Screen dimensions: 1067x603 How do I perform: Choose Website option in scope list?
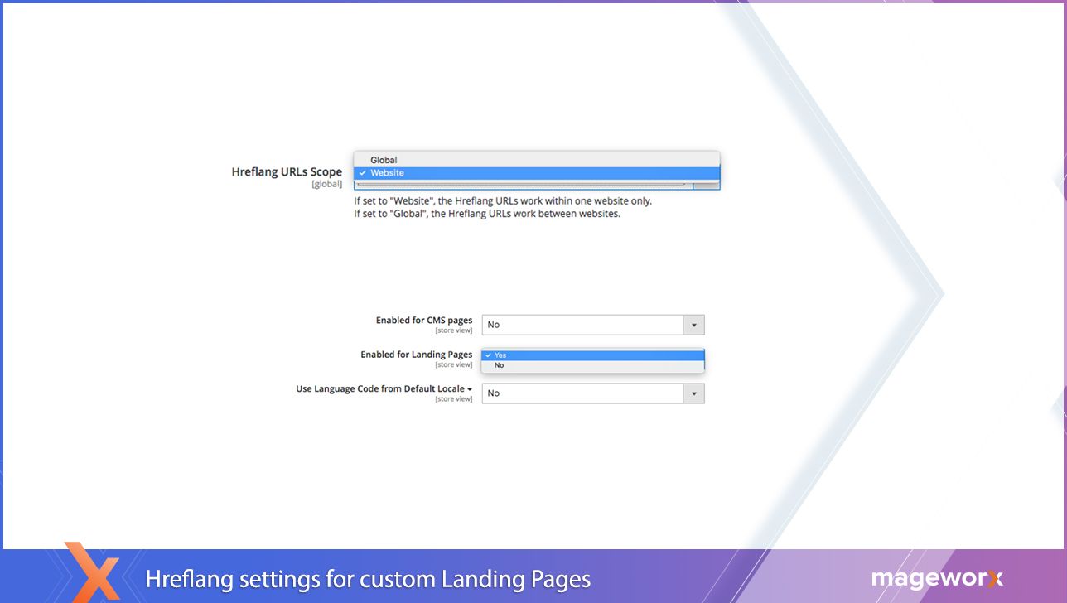pos(388,173)
